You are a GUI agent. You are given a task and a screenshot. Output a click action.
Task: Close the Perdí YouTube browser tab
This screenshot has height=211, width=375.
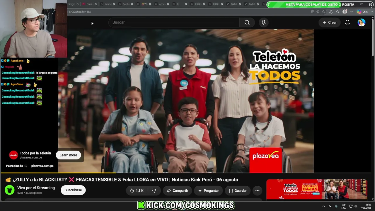pos(96,4)
